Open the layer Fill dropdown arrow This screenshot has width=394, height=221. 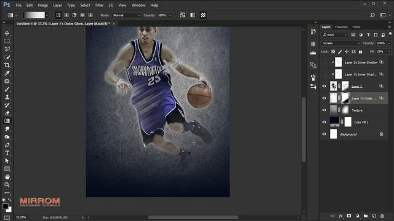[389, 52]
